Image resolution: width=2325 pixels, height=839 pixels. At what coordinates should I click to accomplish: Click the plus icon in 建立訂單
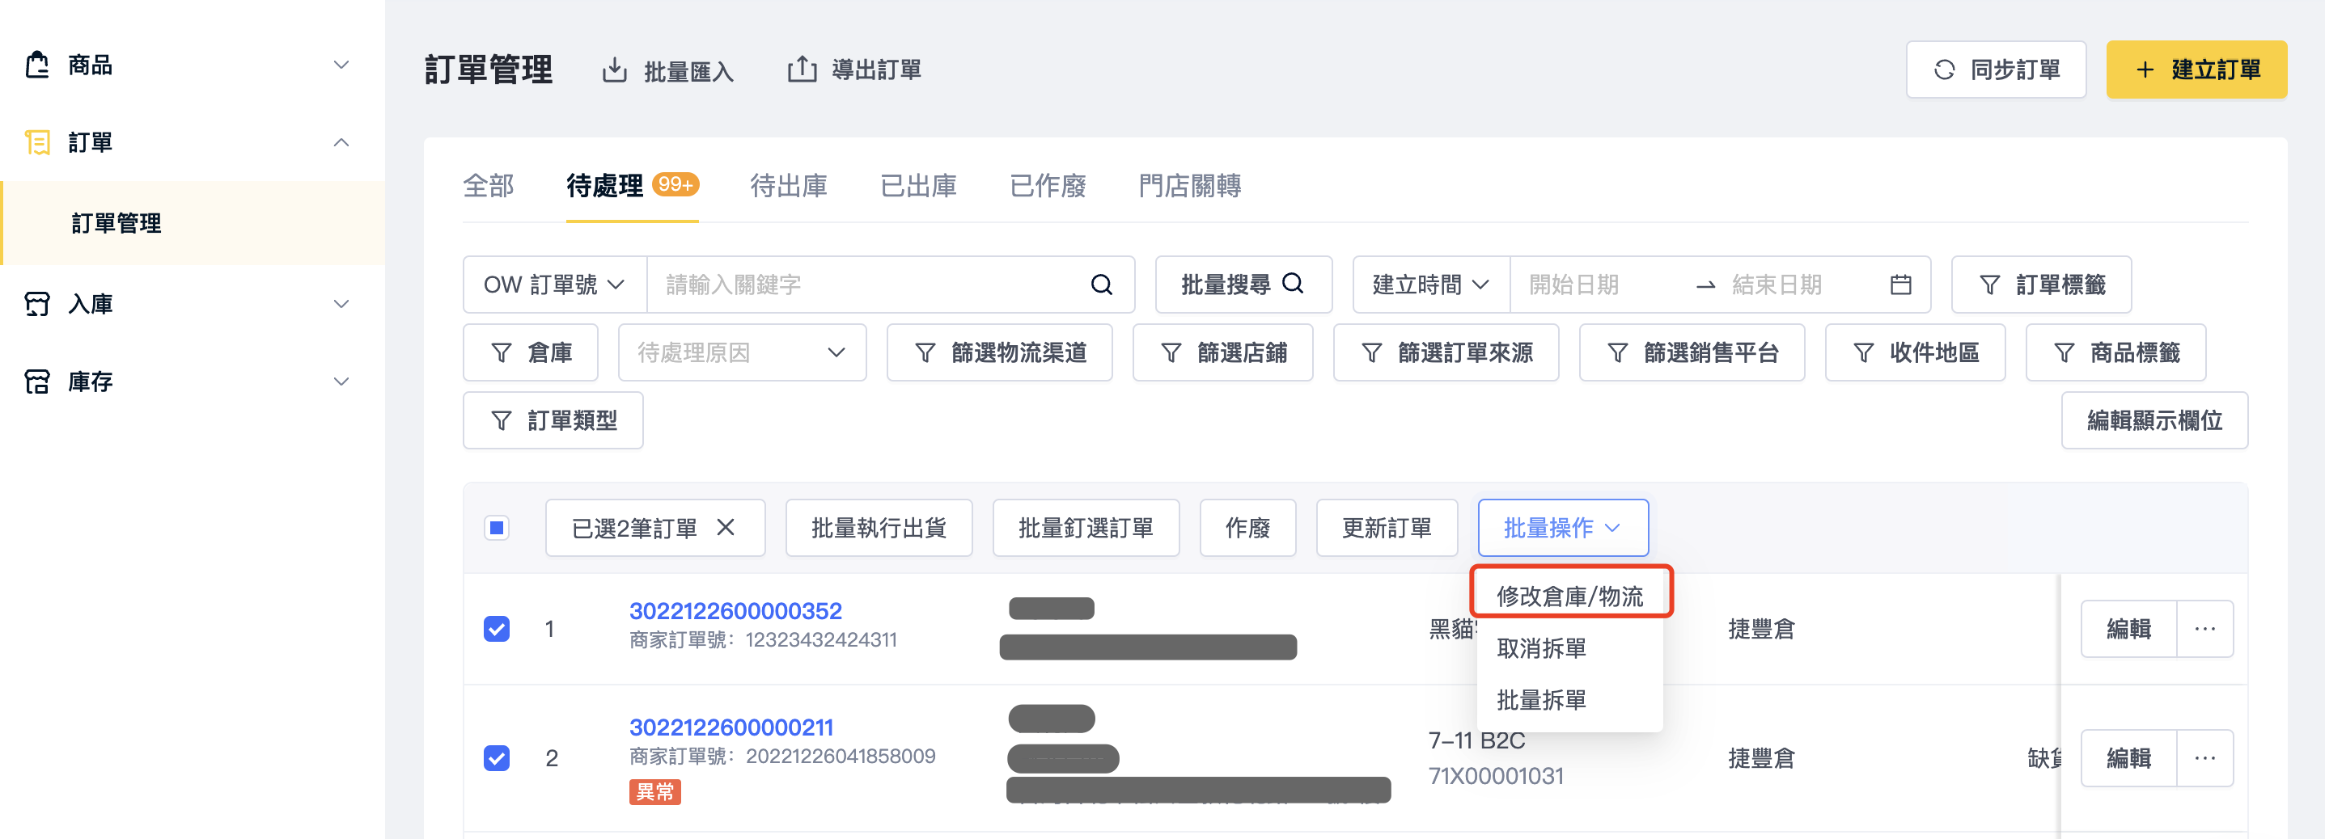[x=2145, y=70]
